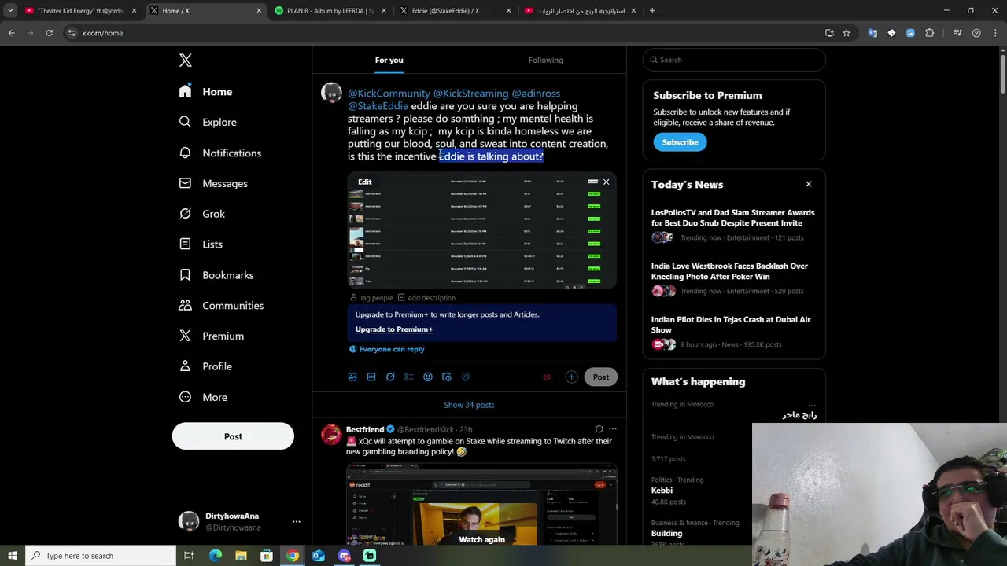Close the Today's News panel

coord(808,184)
